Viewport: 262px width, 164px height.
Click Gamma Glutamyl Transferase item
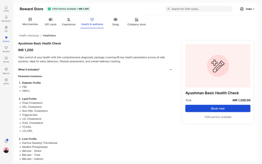coord(40,143)
